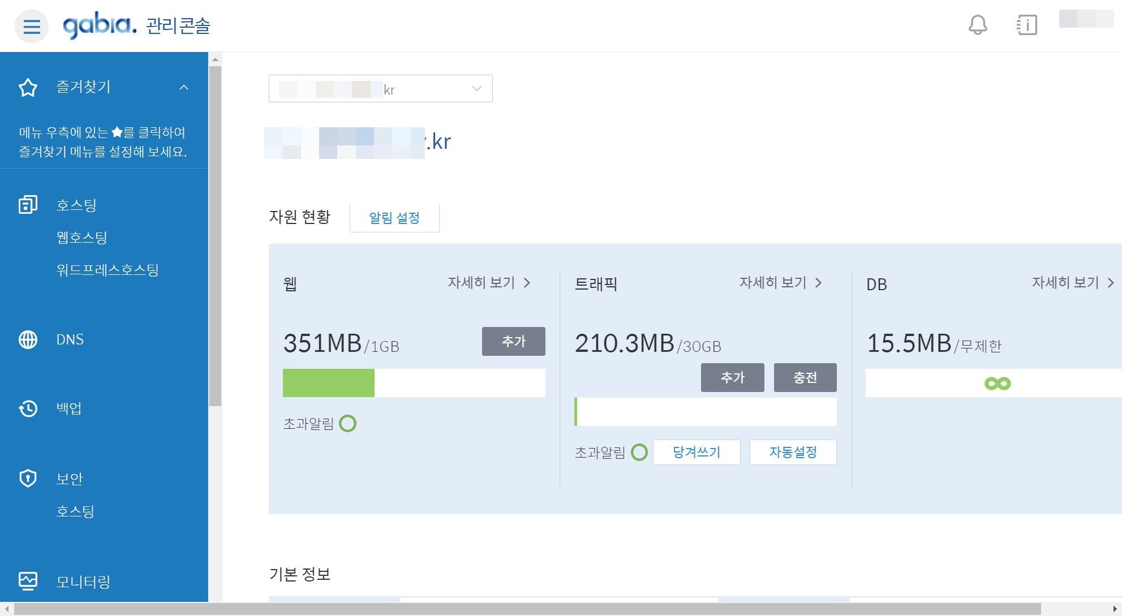This screenshot has width=1122, height=616.
Task: Open the info guide icon in the header
Action: tap(1026, 25)
